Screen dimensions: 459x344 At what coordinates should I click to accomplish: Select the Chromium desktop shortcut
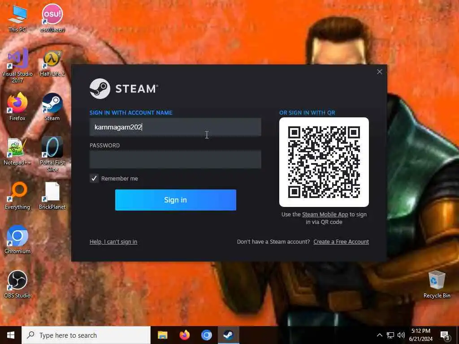(x=17, y=240)
